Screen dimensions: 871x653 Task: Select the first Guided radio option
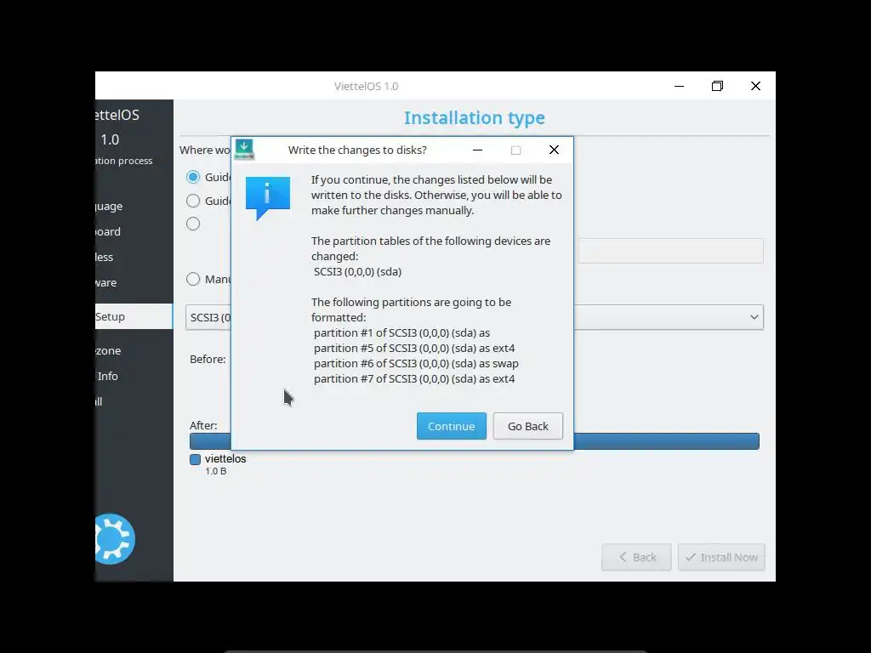point(193,177)
